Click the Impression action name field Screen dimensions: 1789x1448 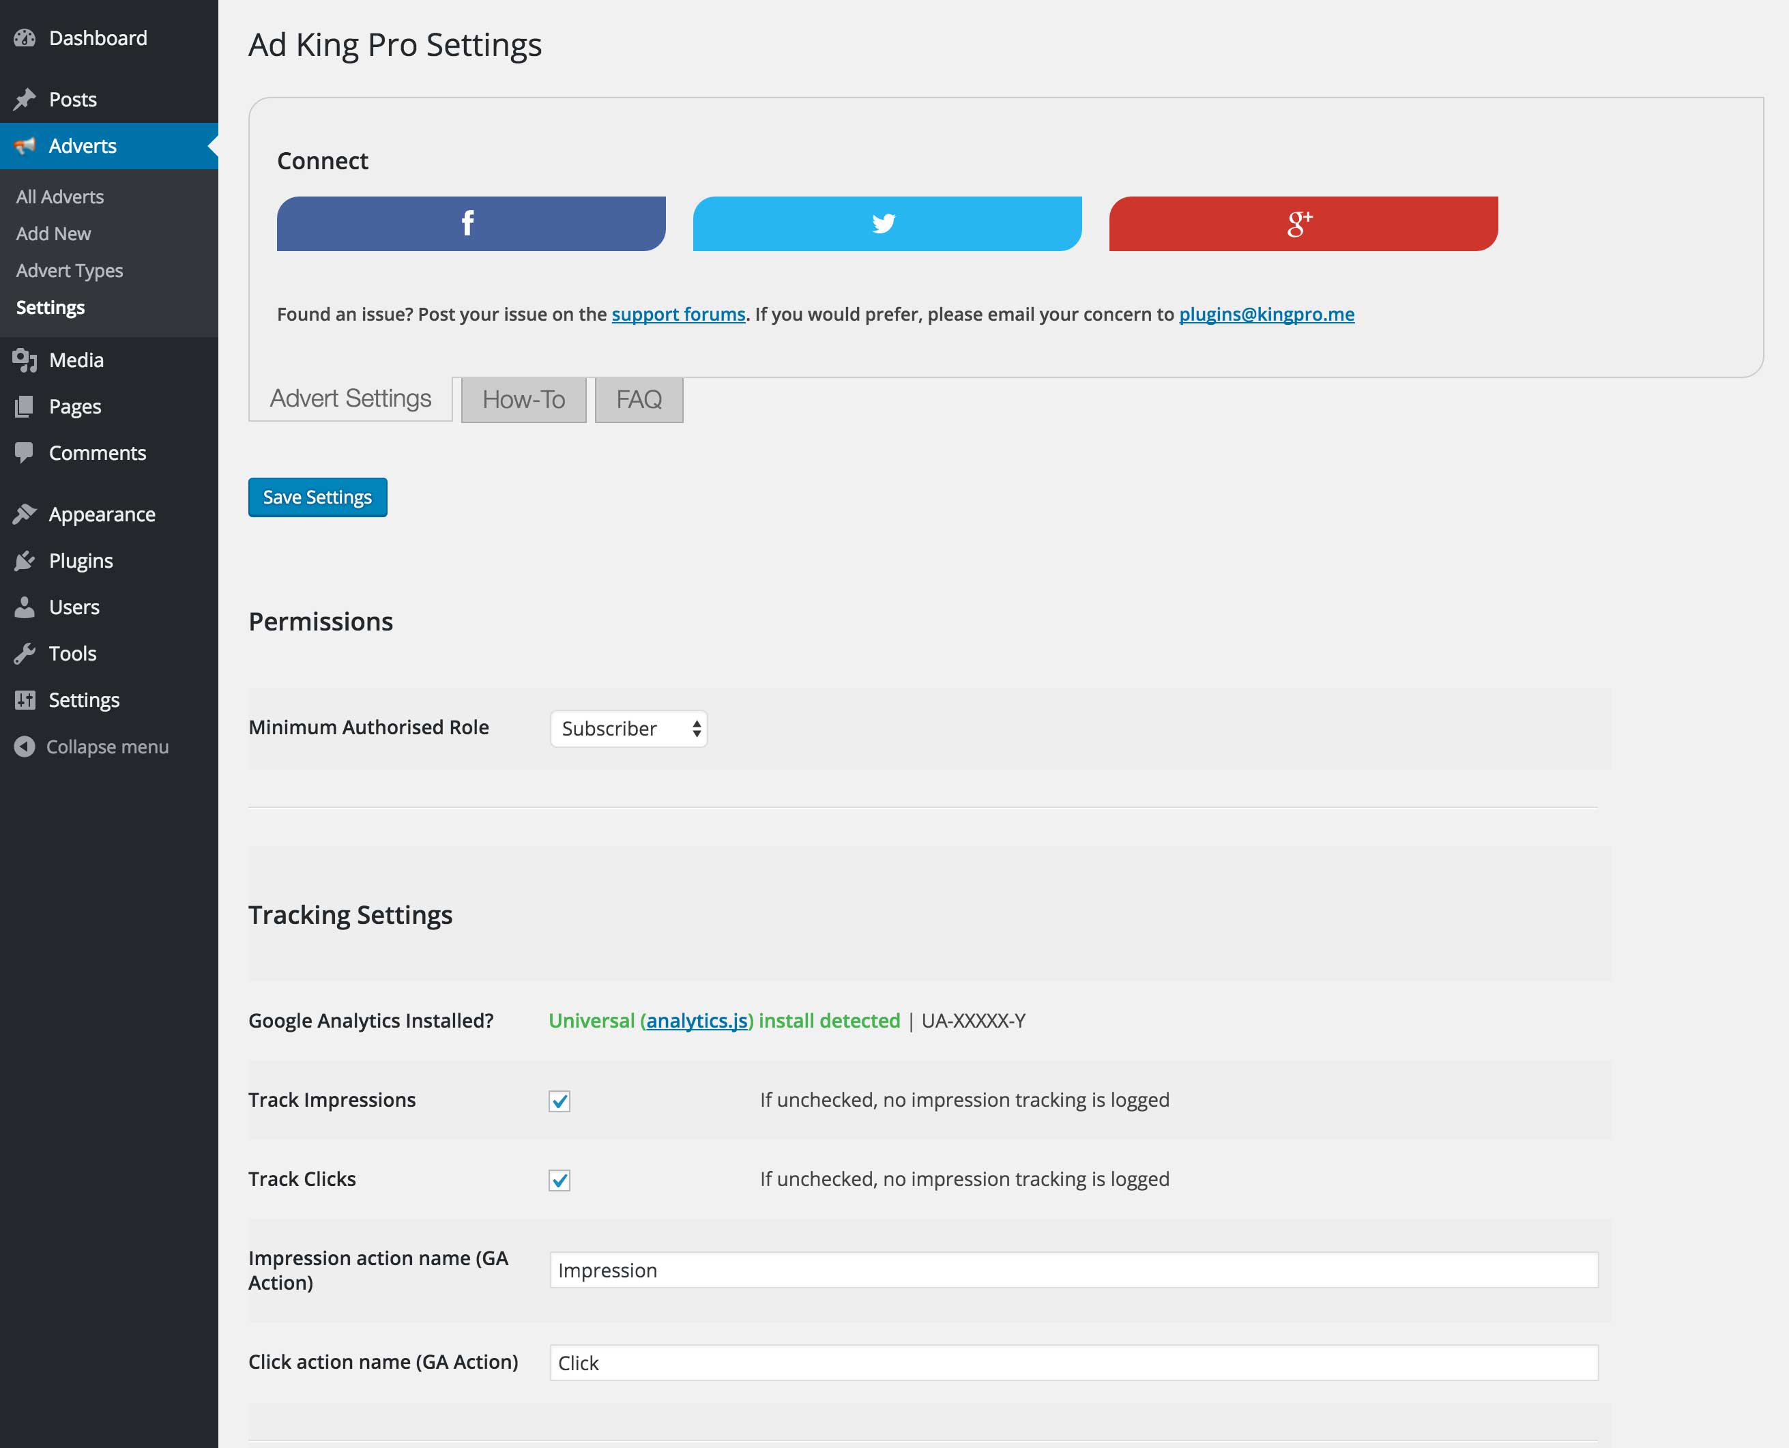click(x=1073, y=1271)
